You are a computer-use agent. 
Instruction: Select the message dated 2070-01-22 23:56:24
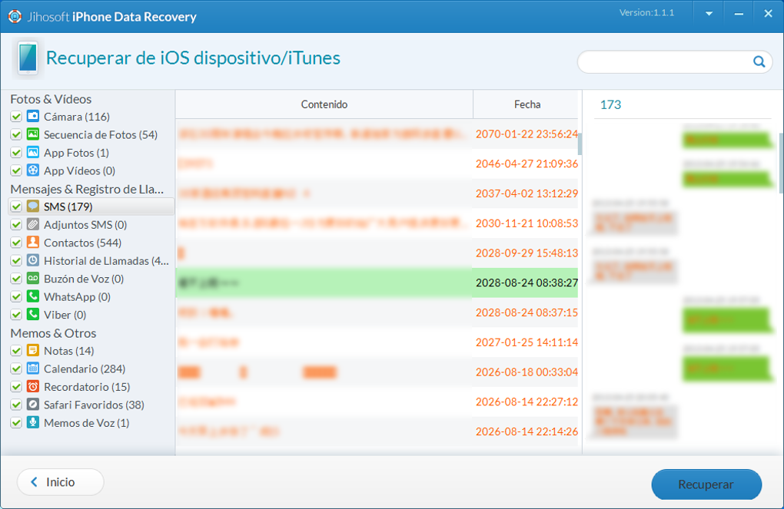coord(377,134)
